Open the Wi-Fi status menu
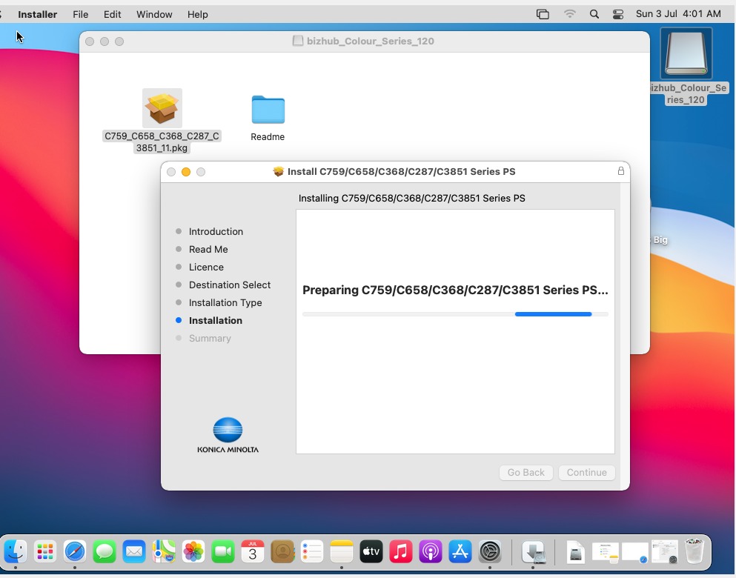The image size is (736, 578). (569, 14)
